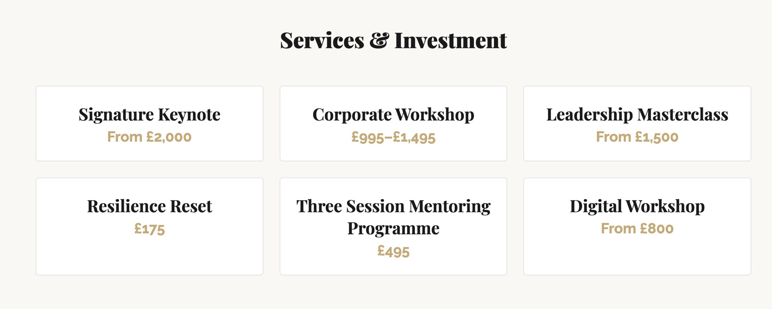Click the ampersand in the page heading
The width and height of the screenshot is (772, 309).
(379, 40)
